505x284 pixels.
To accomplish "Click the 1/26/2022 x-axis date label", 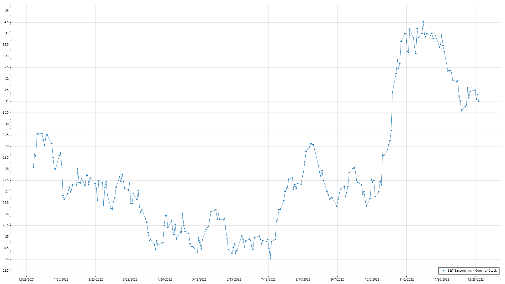I will pyautogui.click(x=61, y=280).
